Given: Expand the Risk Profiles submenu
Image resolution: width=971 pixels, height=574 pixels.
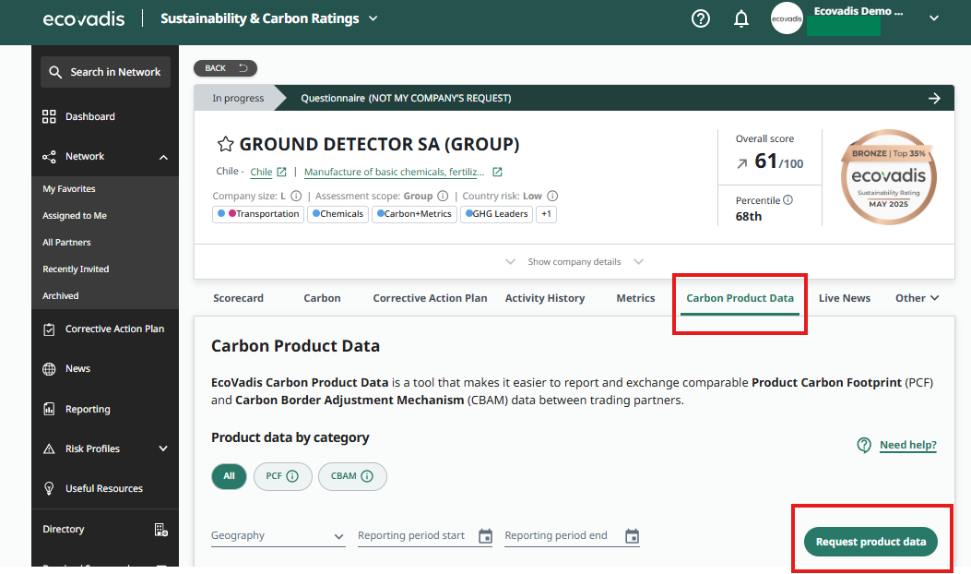Looking at the screenshot, I should point(163,448).
